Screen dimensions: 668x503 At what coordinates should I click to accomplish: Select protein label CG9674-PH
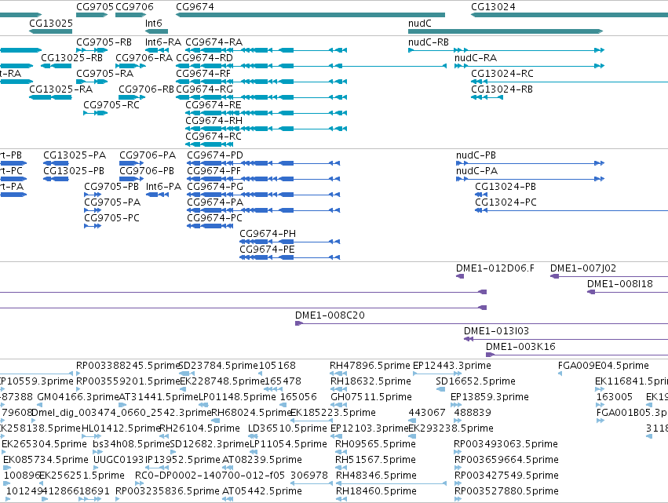[x=268, y=235]
